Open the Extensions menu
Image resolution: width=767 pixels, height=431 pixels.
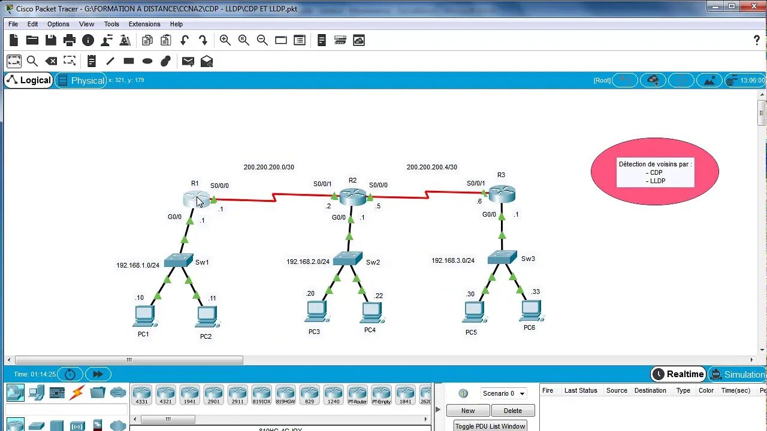(144, 24)
